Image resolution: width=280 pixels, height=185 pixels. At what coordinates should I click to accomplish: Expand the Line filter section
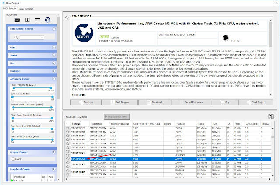coord(53,63)
